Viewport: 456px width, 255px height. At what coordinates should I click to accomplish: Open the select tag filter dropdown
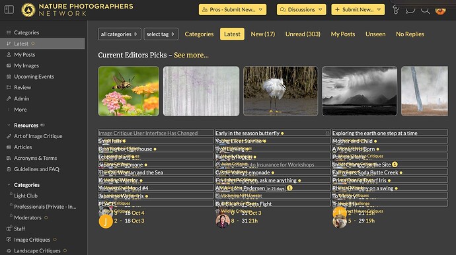tap(161, 34)
